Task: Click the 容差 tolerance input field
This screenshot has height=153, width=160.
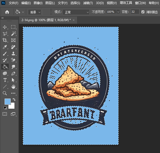Action: click(x=135, y=12)
